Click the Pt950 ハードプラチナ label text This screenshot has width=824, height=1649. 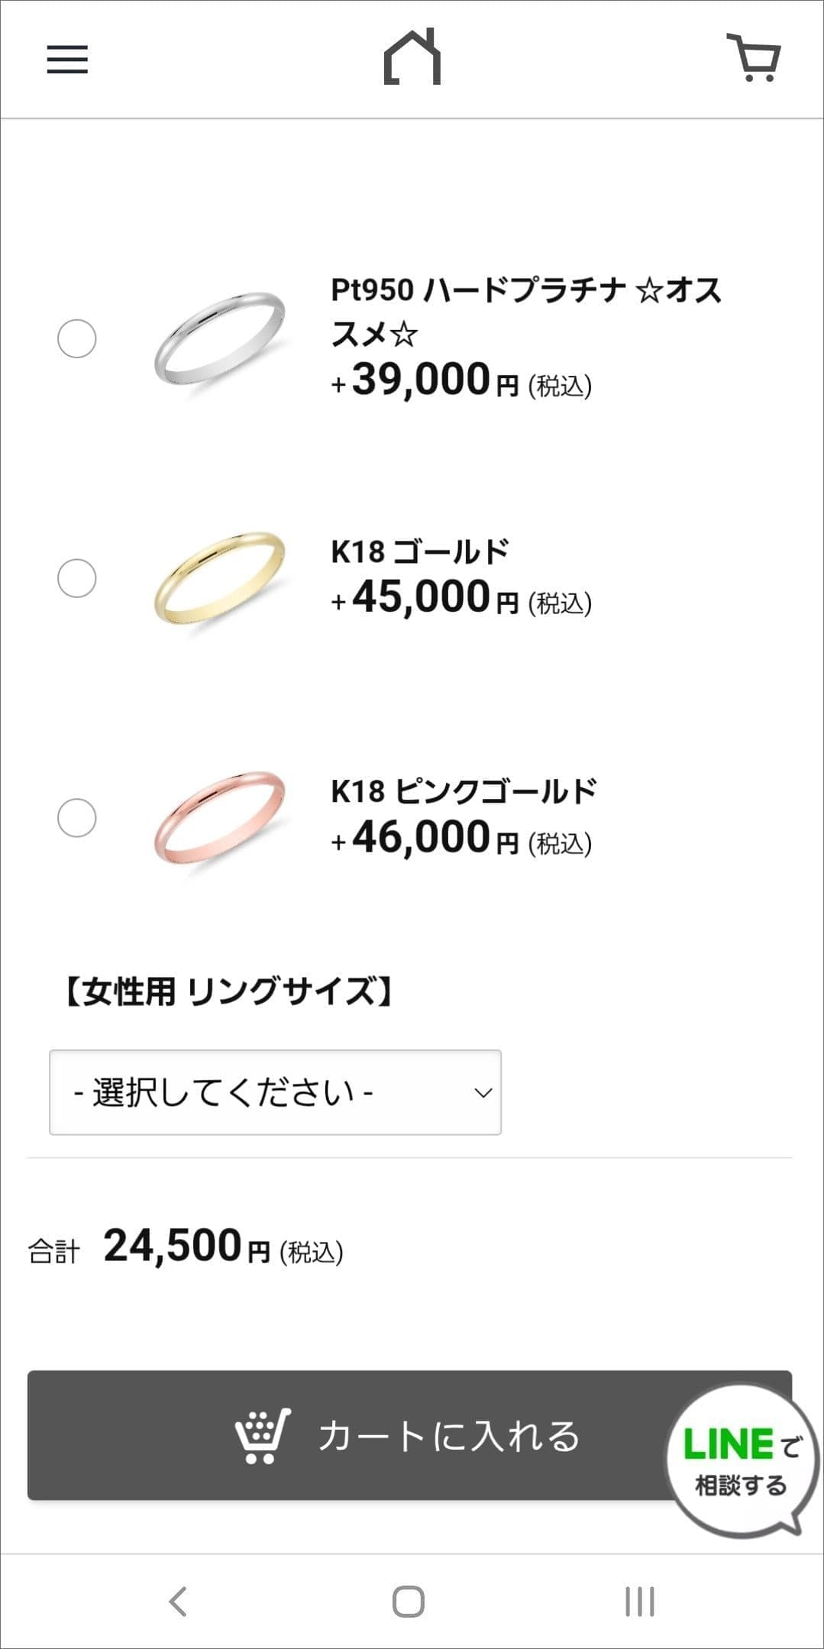coord(525,312)
